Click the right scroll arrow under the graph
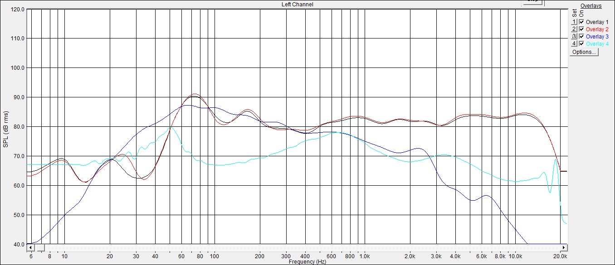The width and height of the screenshot is (615, 265). point(564,248)
